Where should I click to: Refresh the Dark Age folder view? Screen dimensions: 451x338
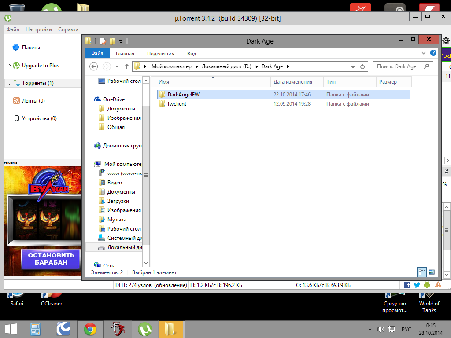point(362,67)
